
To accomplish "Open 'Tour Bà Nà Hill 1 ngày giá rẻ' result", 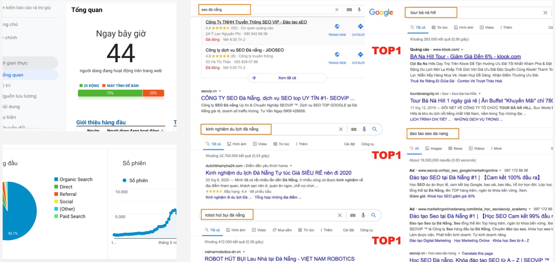I will (x=481, y=101).
